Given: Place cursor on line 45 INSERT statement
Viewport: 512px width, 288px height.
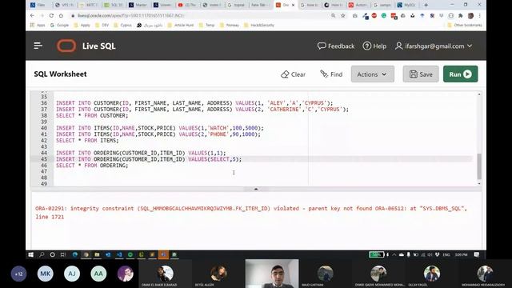Looking at the screenshot, I should [x=149, y=159].
